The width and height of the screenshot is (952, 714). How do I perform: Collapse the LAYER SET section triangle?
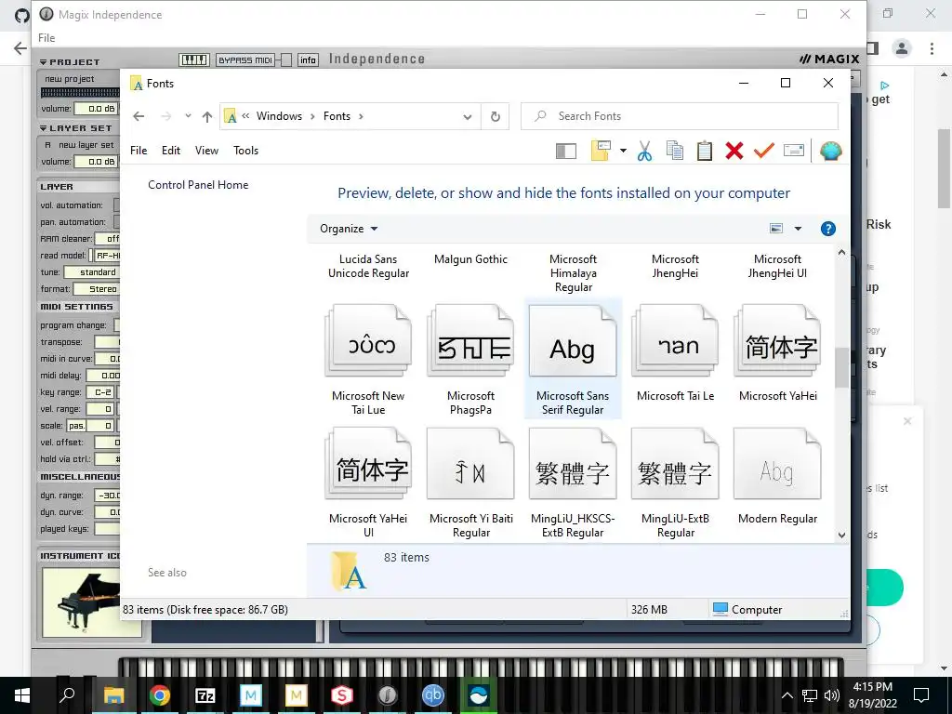(x=43, y=128)
